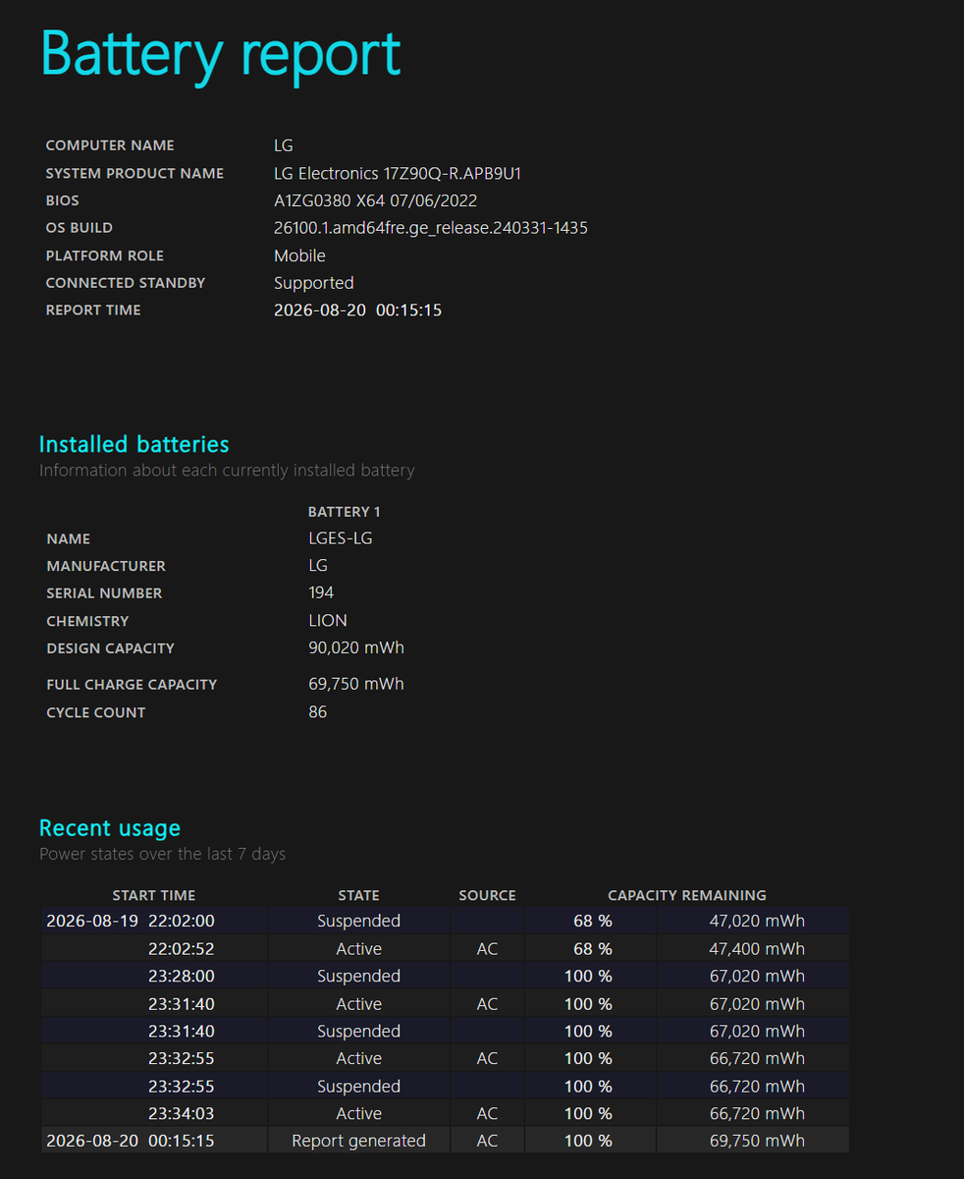
Task: Select the MANUFACTURER label
Action: pos(106,566)
